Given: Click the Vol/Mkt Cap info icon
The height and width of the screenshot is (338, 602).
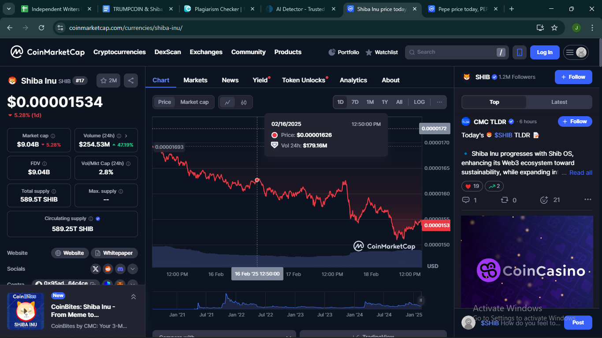Looking at the screenshot, I should (x=128, y=164).
